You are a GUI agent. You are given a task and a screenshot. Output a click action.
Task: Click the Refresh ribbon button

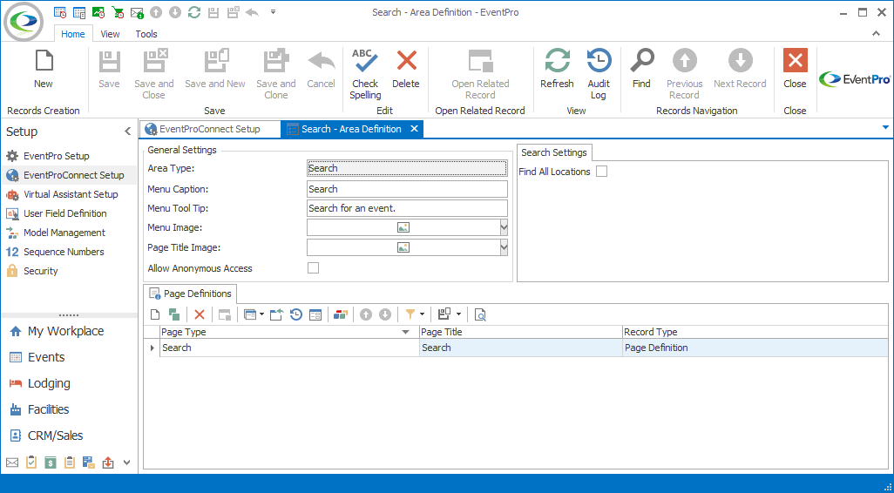557,70
